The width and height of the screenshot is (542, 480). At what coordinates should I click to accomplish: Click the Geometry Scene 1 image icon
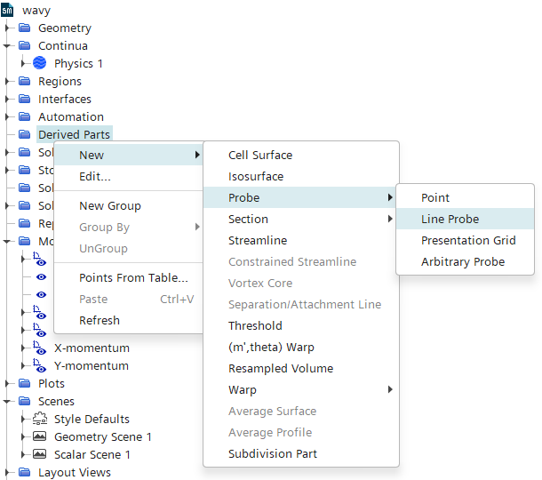40,436
